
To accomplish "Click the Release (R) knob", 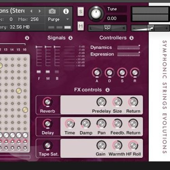I will [x=135, y=73].
